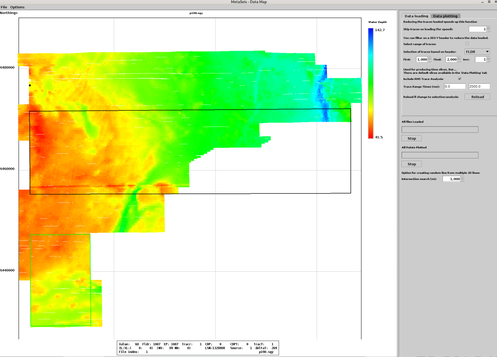Click Stop under All Points Plotted
The height and width of the screenshot is (357, 497).
pyautogui.click(x=411, y=164)
